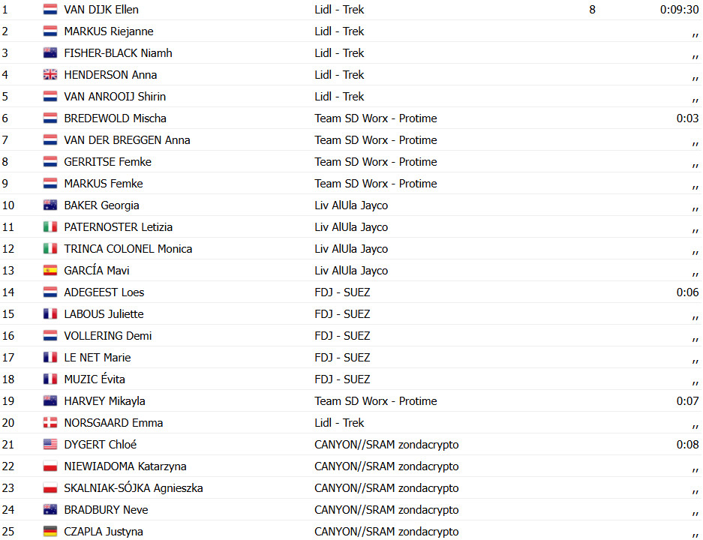Click the French flag beside LABOUS Juliette
Screen dimensions: 703x540
point(50,313)
